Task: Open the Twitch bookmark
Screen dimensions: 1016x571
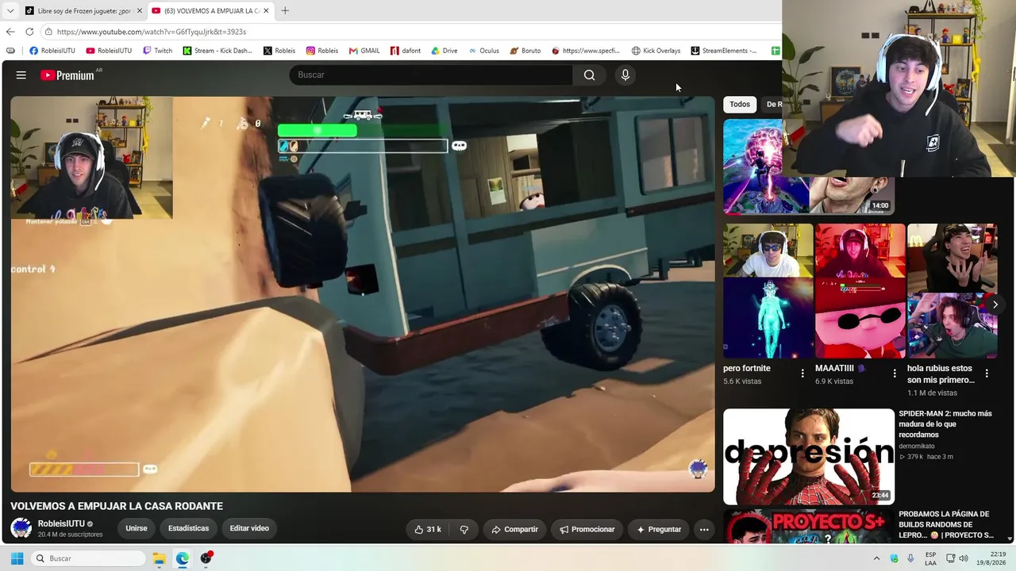Action: tap(157, 51)
